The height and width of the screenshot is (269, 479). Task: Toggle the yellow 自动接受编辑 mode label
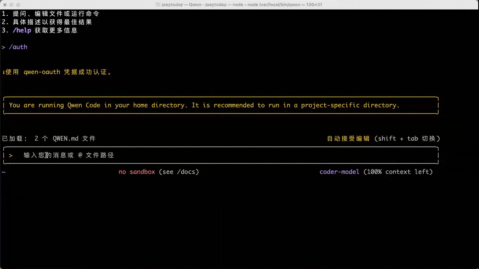tap(348, 139)
